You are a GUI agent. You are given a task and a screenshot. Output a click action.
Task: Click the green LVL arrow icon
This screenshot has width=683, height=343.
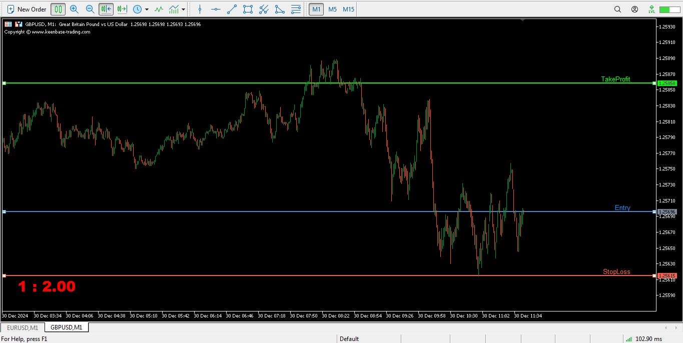tap(651, 9)
